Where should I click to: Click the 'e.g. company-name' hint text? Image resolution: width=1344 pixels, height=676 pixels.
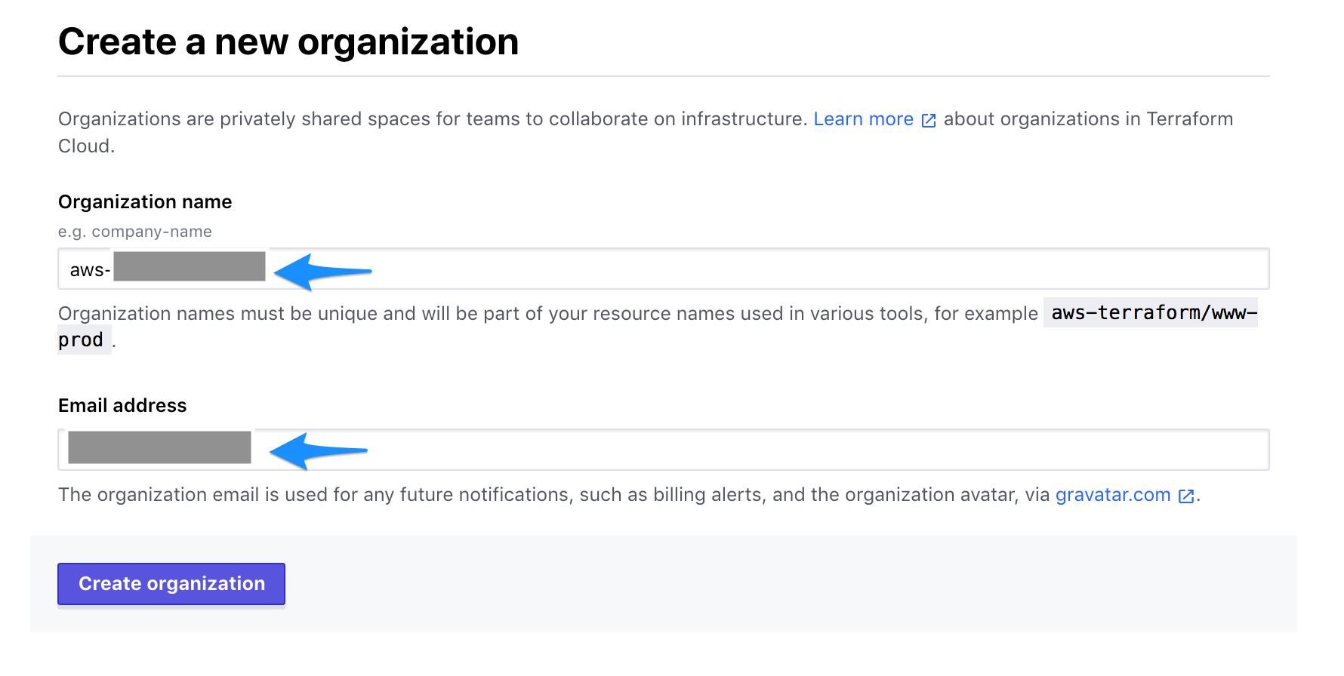135,232
